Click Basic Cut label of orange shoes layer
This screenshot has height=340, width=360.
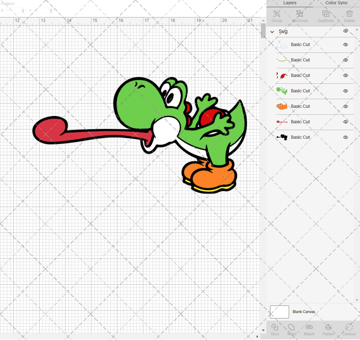coord(300,106)
